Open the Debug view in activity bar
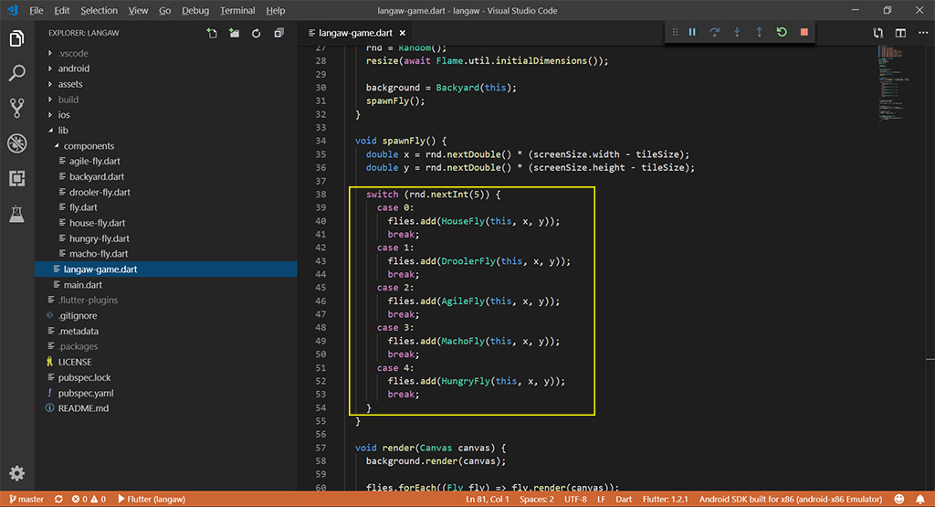Image resolution: width=935 pixels, height=507 pixels. (16, 143)
